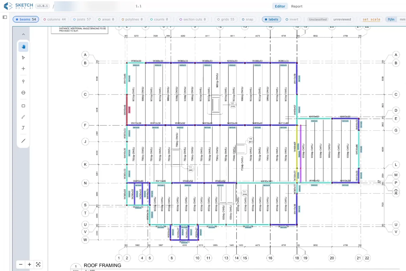406x271 pixels.
Task: Enable the snap option
Action: click(x=248, y=19)
